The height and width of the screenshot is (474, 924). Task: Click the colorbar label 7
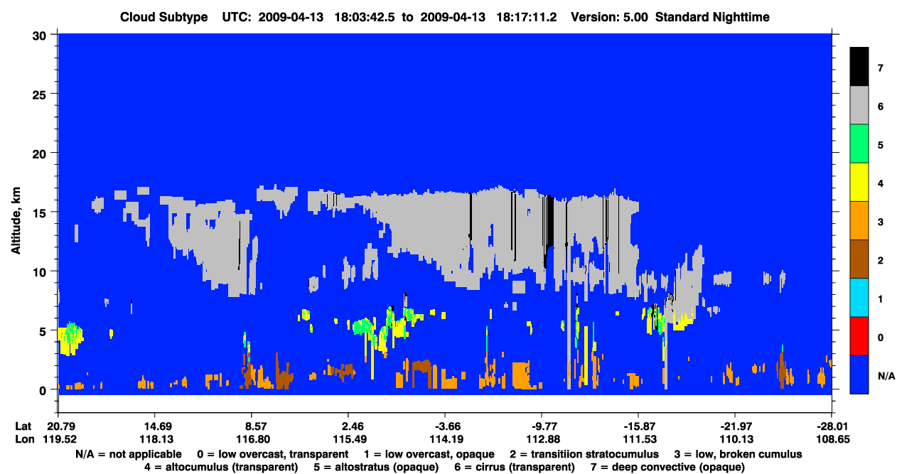click(x=880, y=68)
